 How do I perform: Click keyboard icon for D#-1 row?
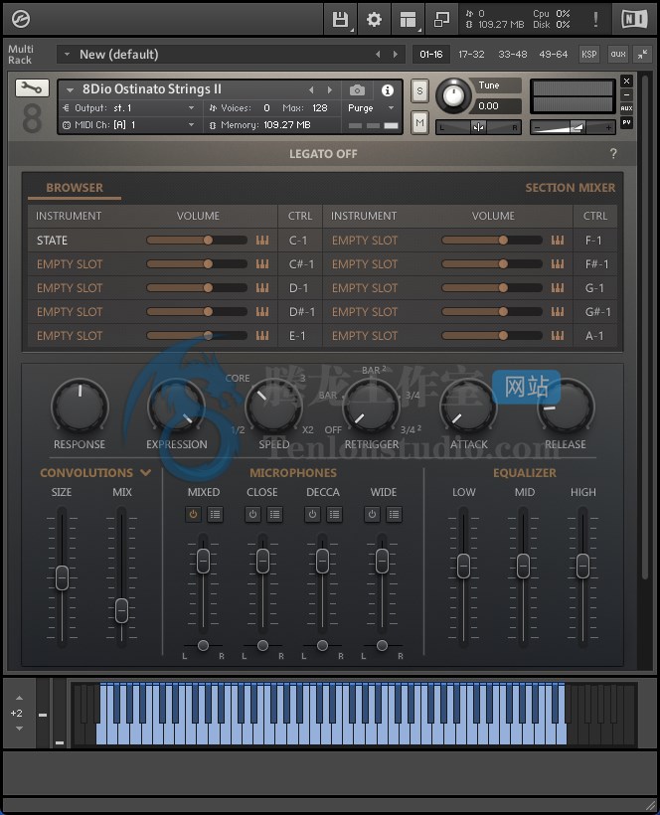tap(262, 312)
